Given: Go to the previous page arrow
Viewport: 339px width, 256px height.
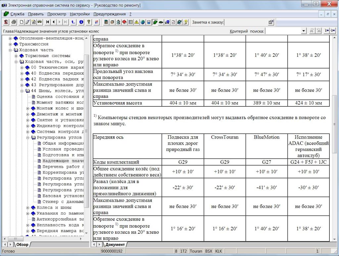Looking at the screenshot, I should tap(54, 22).
